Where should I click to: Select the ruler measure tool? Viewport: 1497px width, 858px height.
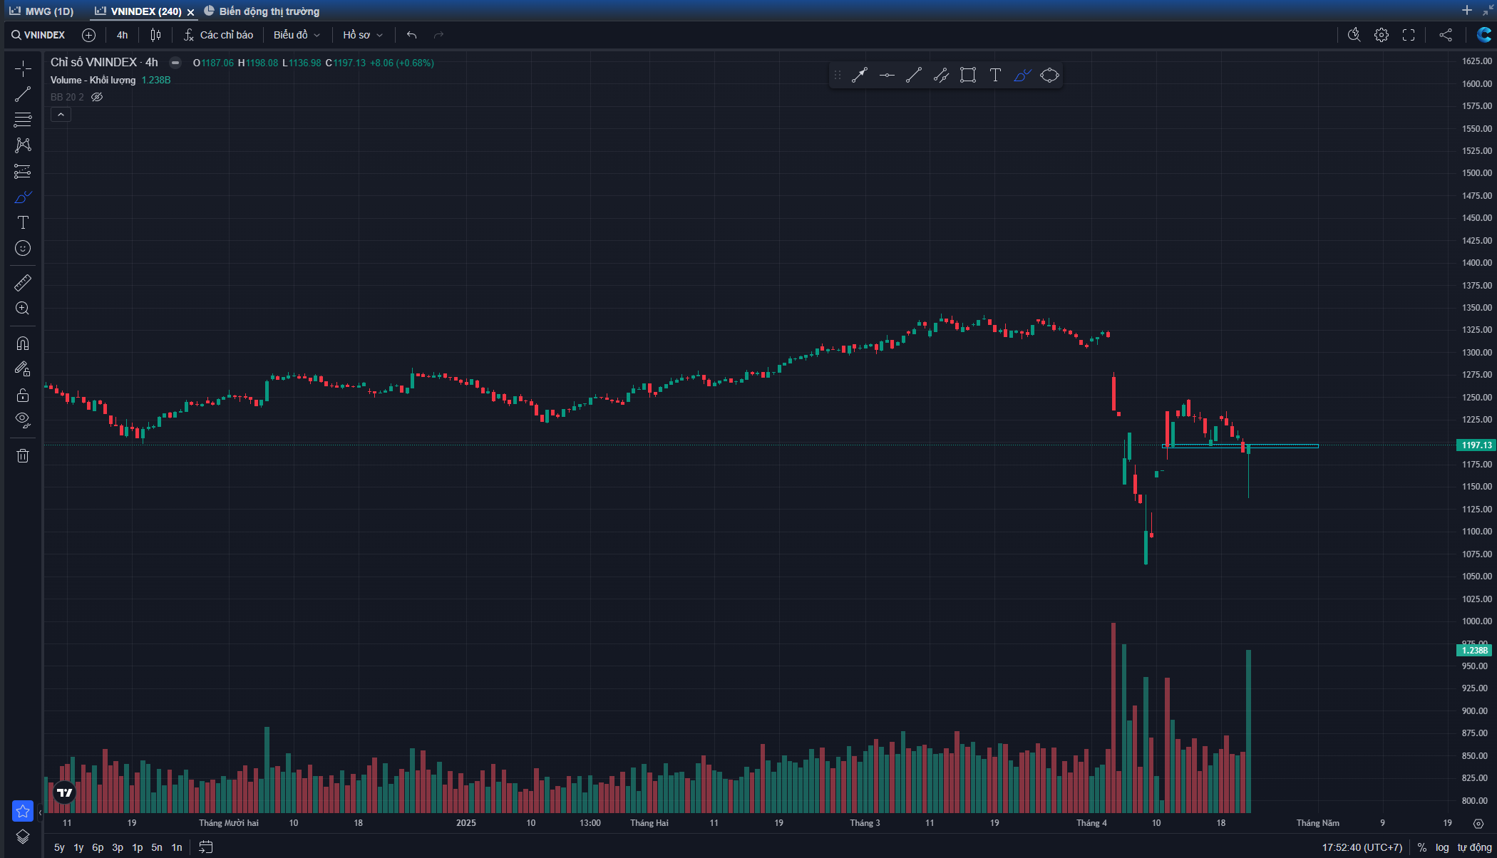(23, 283)
